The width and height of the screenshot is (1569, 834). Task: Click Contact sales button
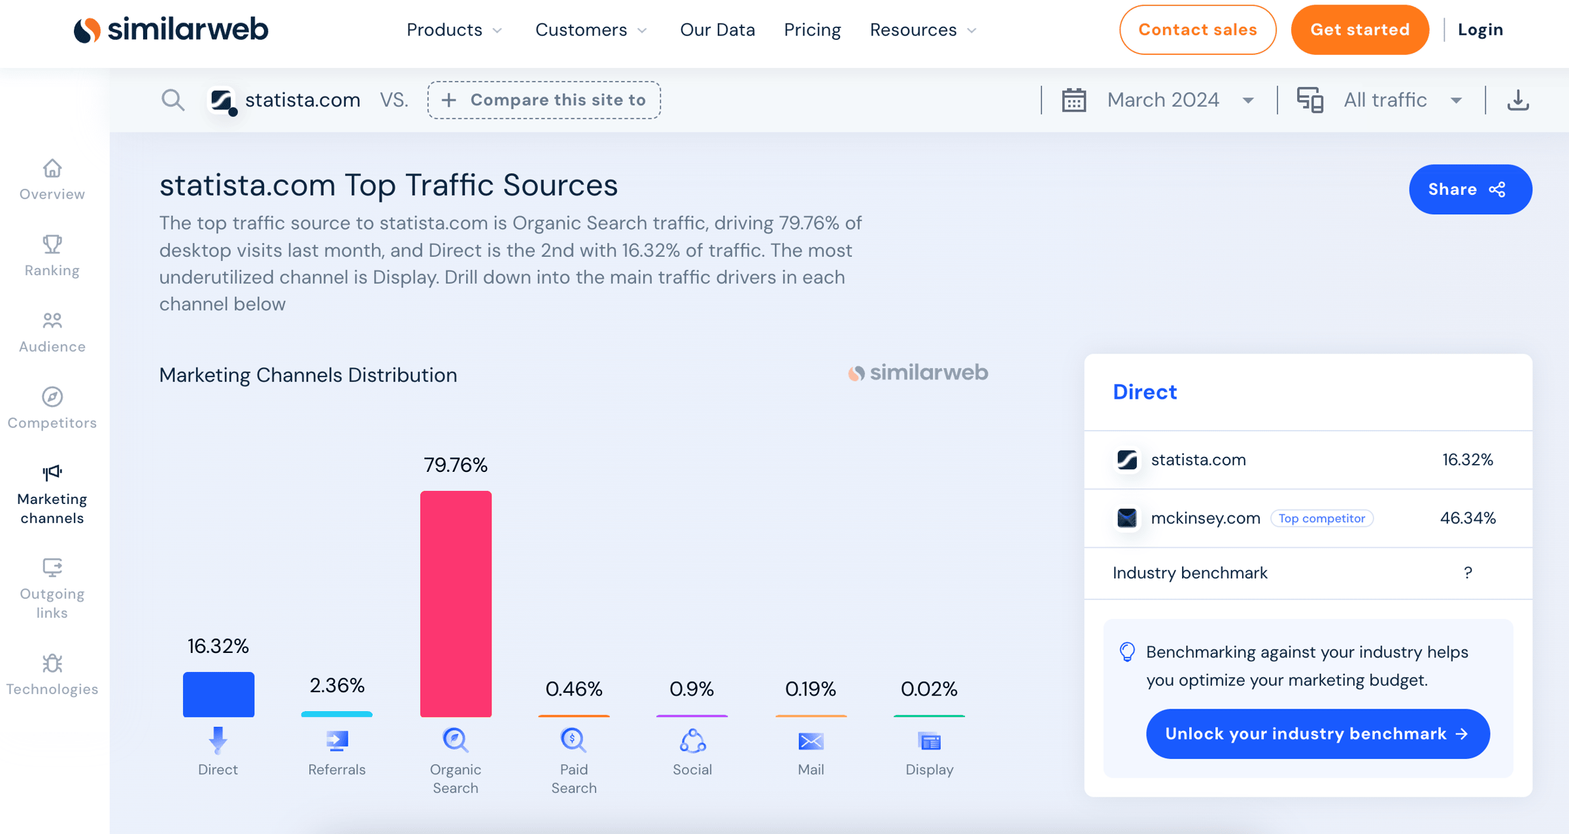1198,30
